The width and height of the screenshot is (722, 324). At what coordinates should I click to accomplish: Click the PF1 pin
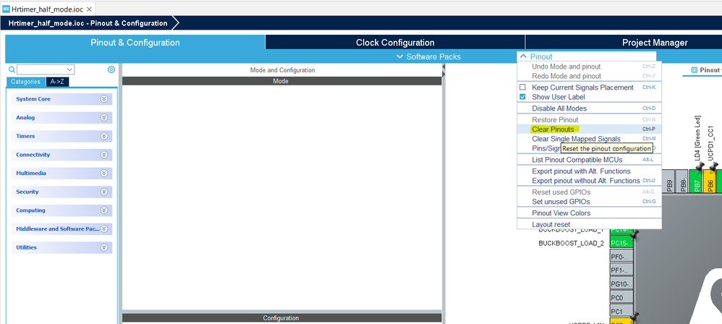click(621, 270)
